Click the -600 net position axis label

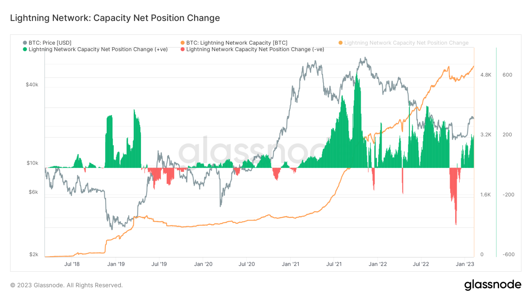point(508,254)
